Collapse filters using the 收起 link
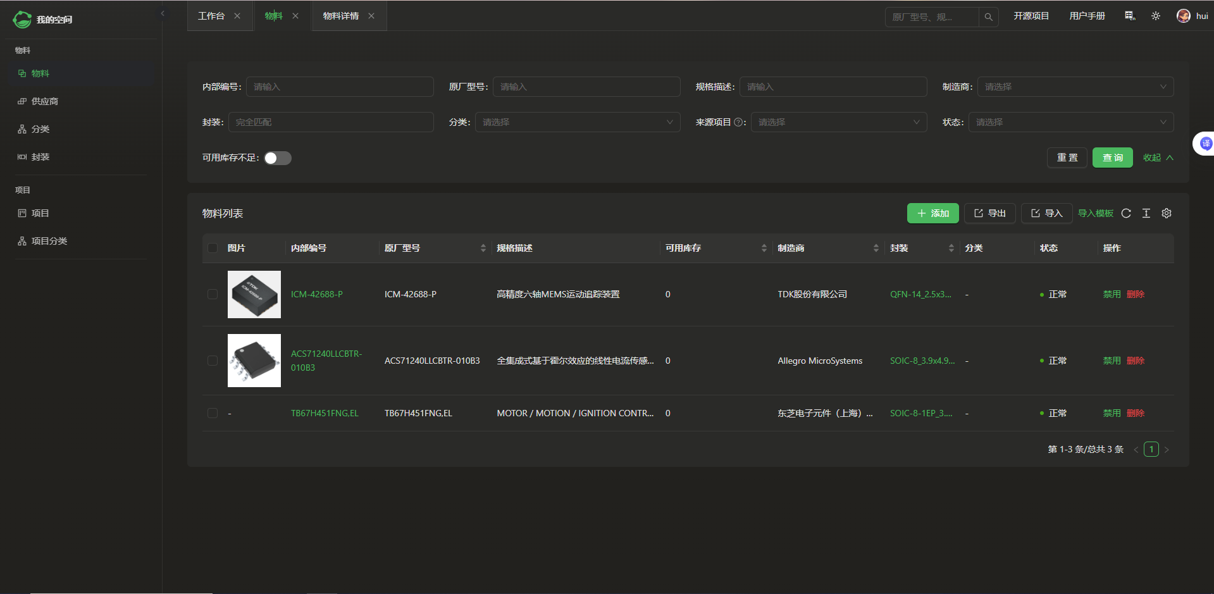This screenshot has width=1214, height=594. [1158, 158]
